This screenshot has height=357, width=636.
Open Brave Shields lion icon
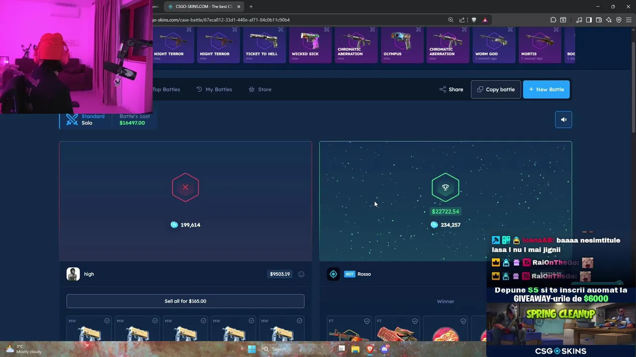[474, 20]
